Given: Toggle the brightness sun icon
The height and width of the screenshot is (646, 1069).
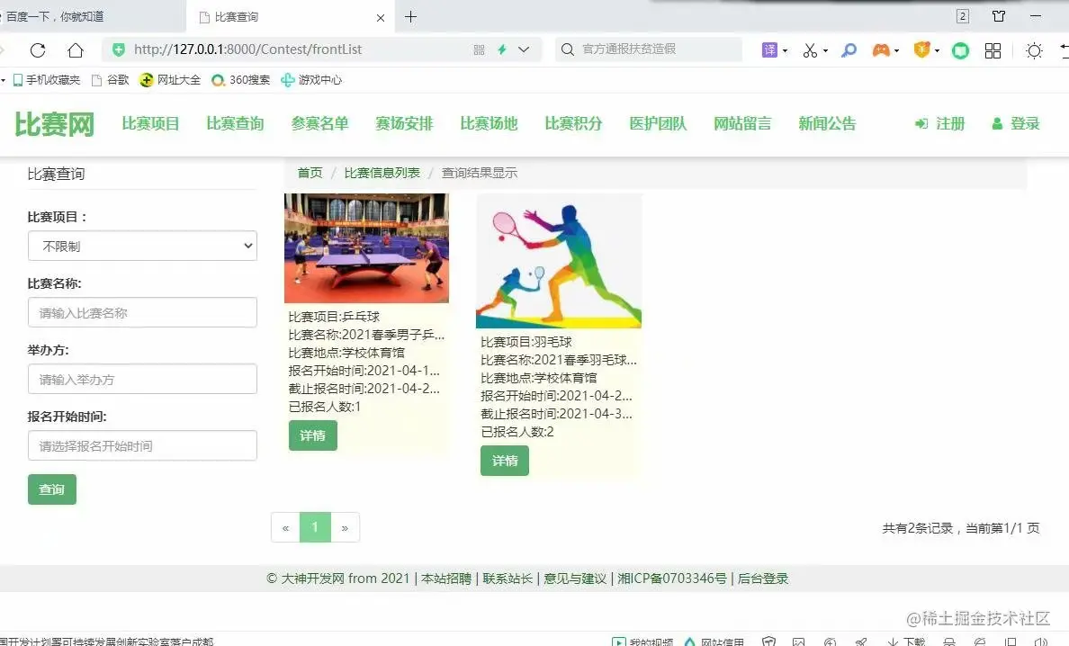Looking at the screenshot, I should point(1034,50).
